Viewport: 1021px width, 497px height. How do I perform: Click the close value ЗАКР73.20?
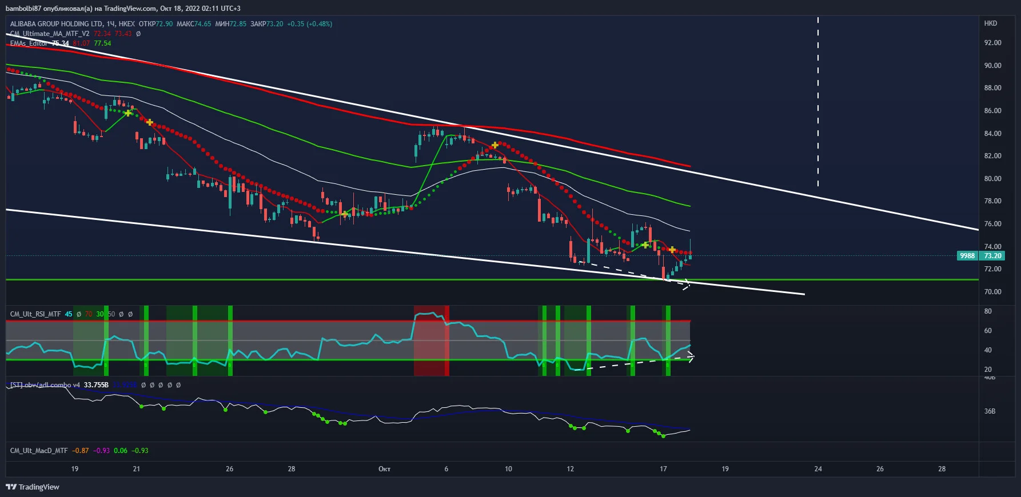coord(267,24)
